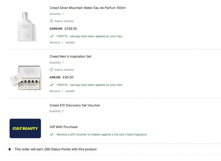Open Creed Silver Mountain Water Eau de Parfum title

point(87,7)
